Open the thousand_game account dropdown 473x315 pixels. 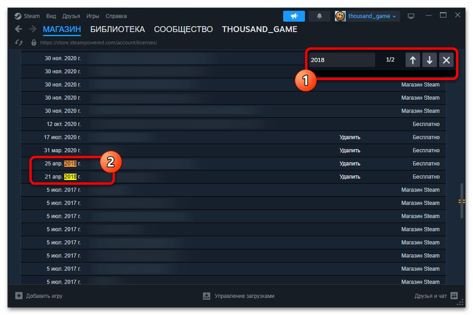(367, 16)
